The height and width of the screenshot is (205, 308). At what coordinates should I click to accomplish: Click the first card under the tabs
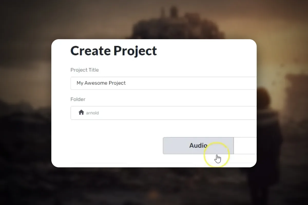(100, 165)
